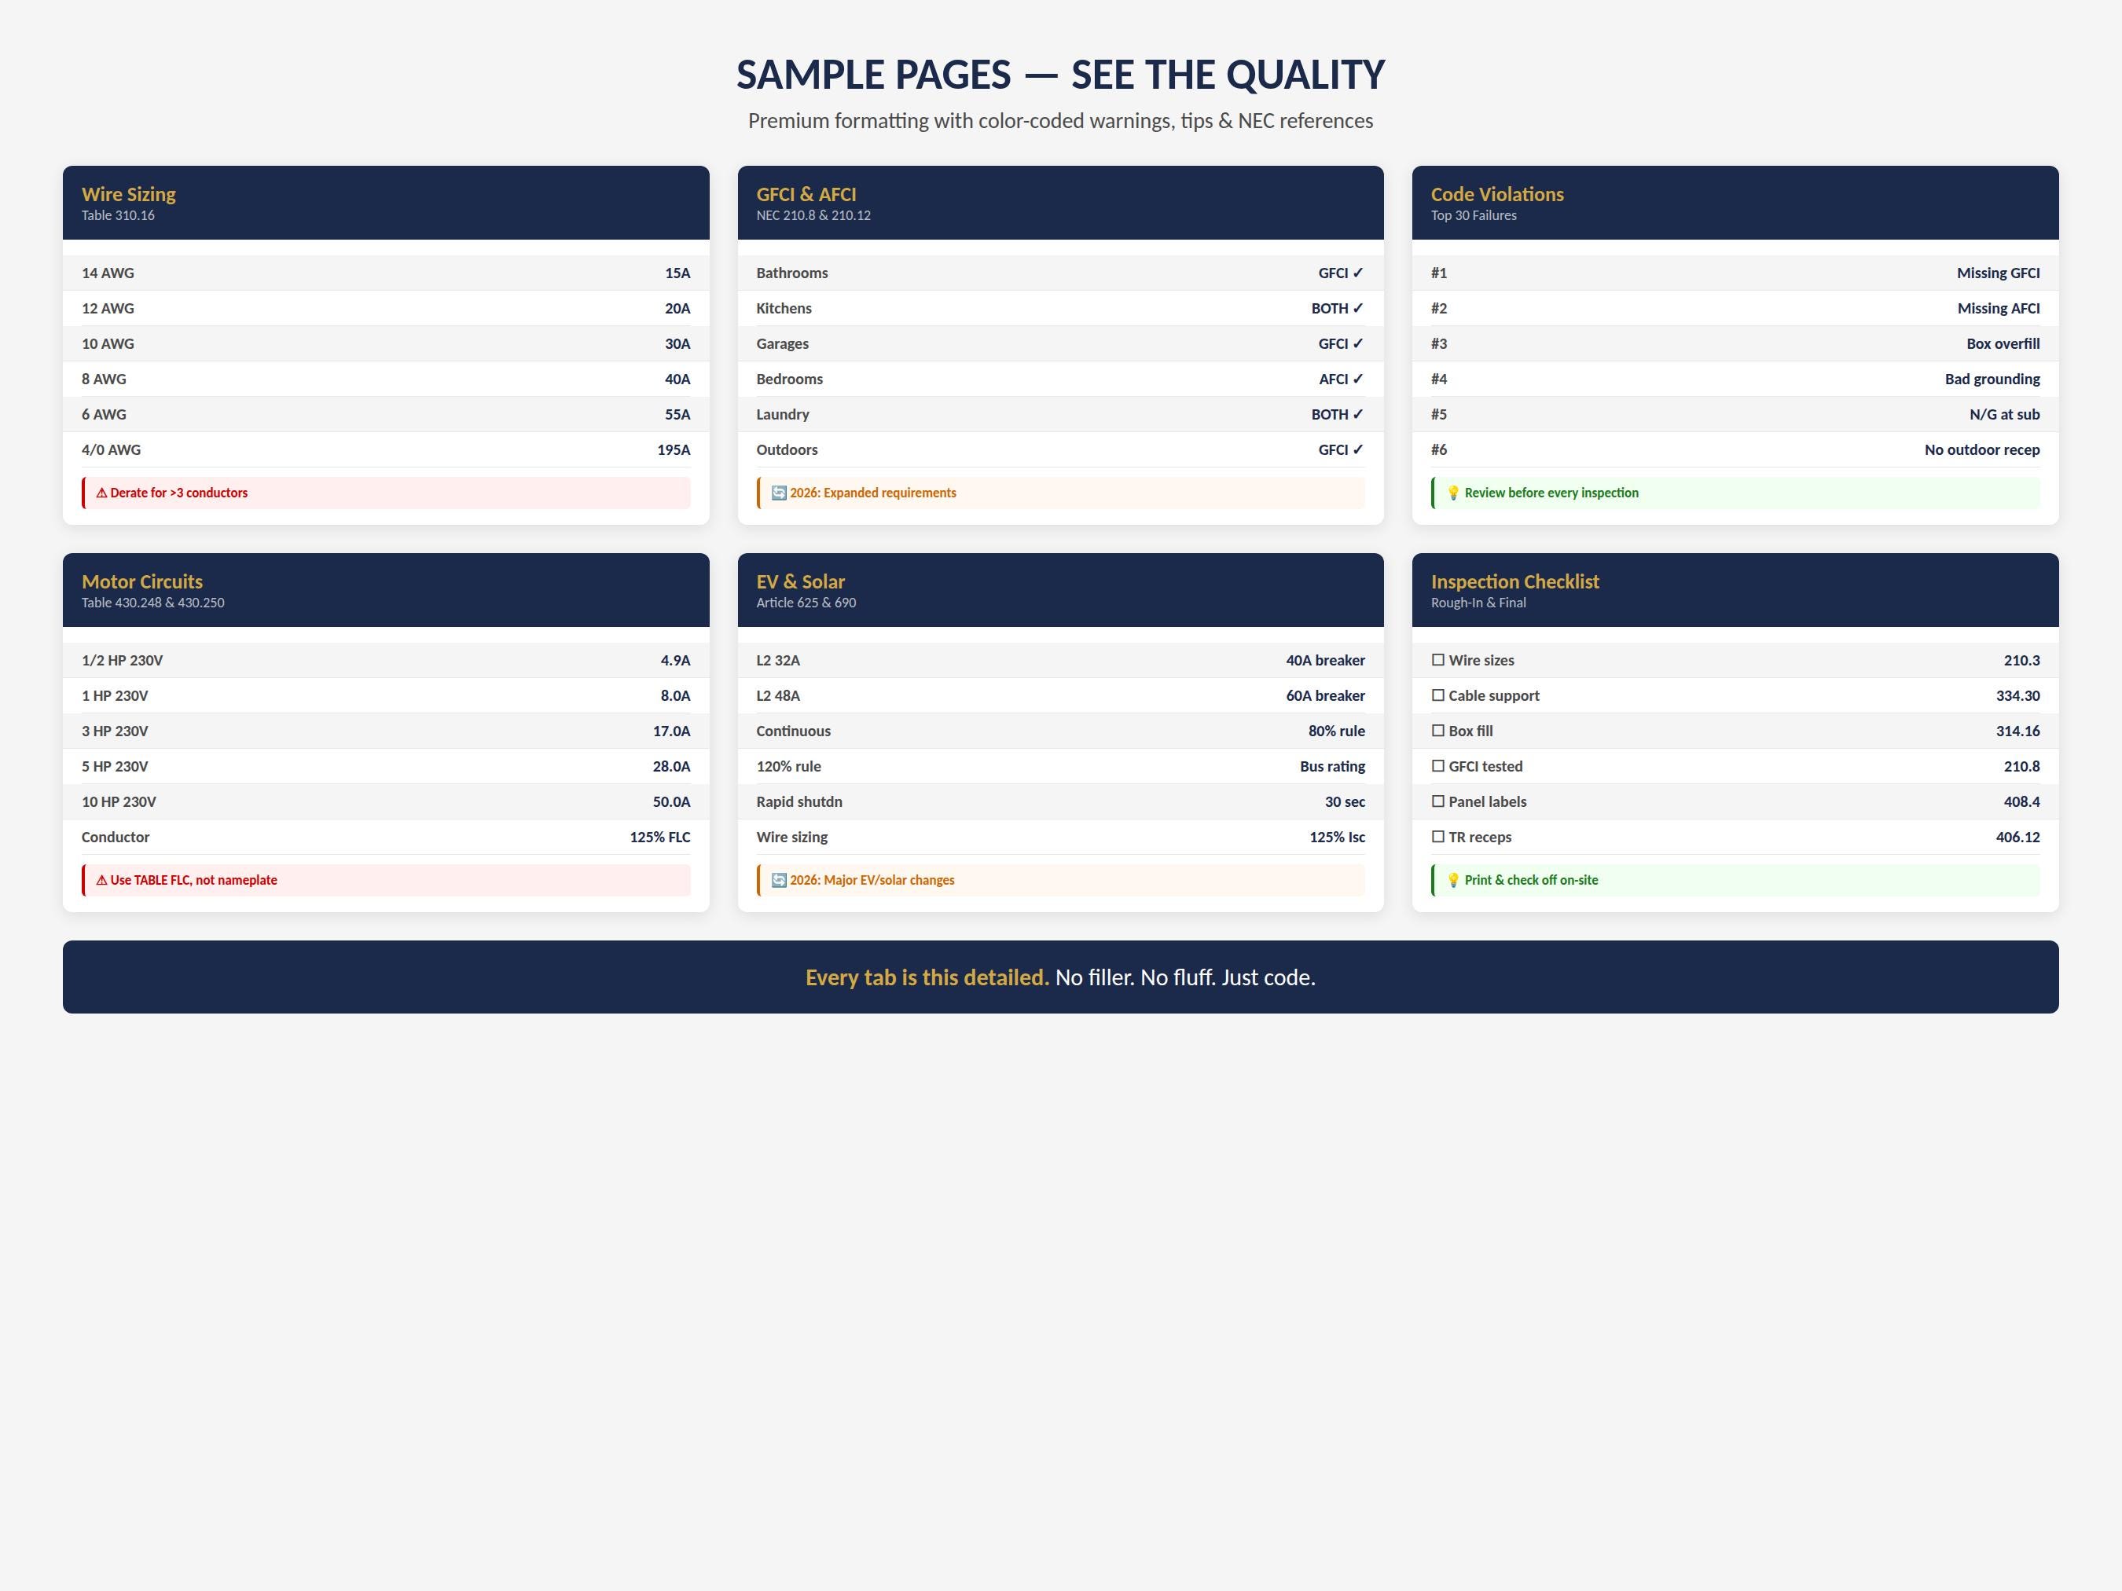Click the checkmark in the Garages row
This screenshot has width=2122, height=1591.
pos(1358,344)
